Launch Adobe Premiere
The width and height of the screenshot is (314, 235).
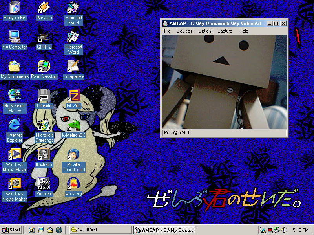pos(44,183)
